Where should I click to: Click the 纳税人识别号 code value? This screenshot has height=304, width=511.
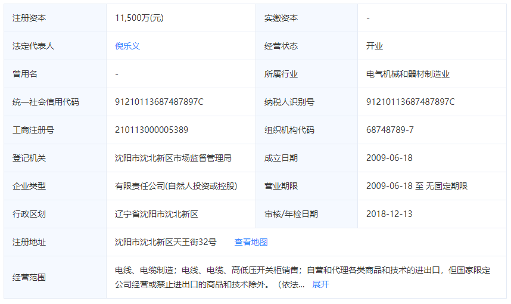410,102
